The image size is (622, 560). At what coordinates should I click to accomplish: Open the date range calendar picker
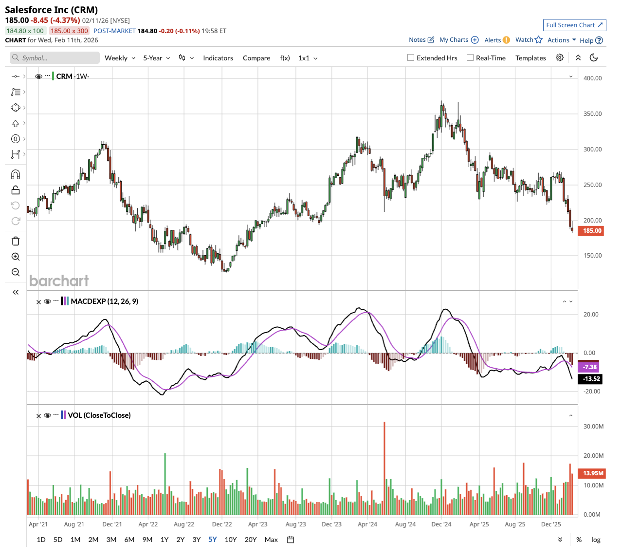click(x=291, y=540)
